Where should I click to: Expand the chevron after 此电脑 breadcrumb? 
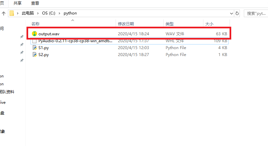(39, 14)
